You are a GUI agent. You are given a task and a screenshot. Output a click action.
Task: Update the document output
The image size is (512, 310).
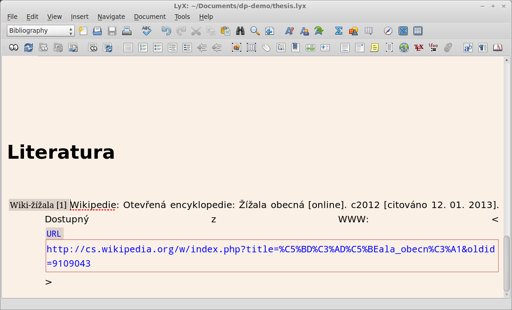(x=29, y=48)
